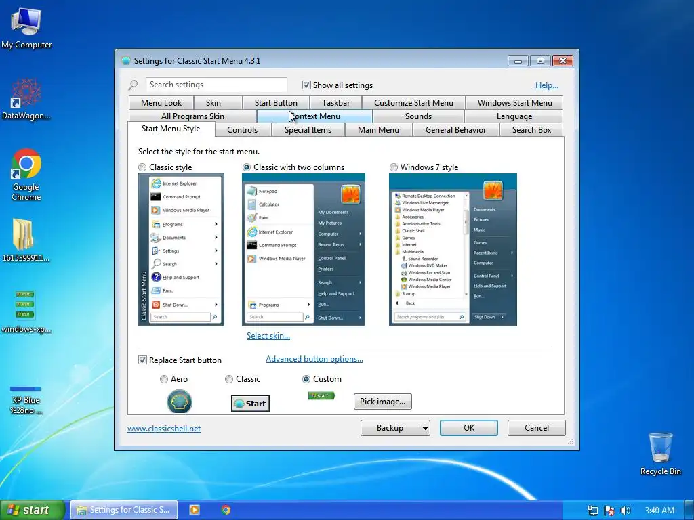Click the 3:40 AM clock in tray
Image resolution: width=694 pixels, height=520 pixels.
tap(659, 511)
